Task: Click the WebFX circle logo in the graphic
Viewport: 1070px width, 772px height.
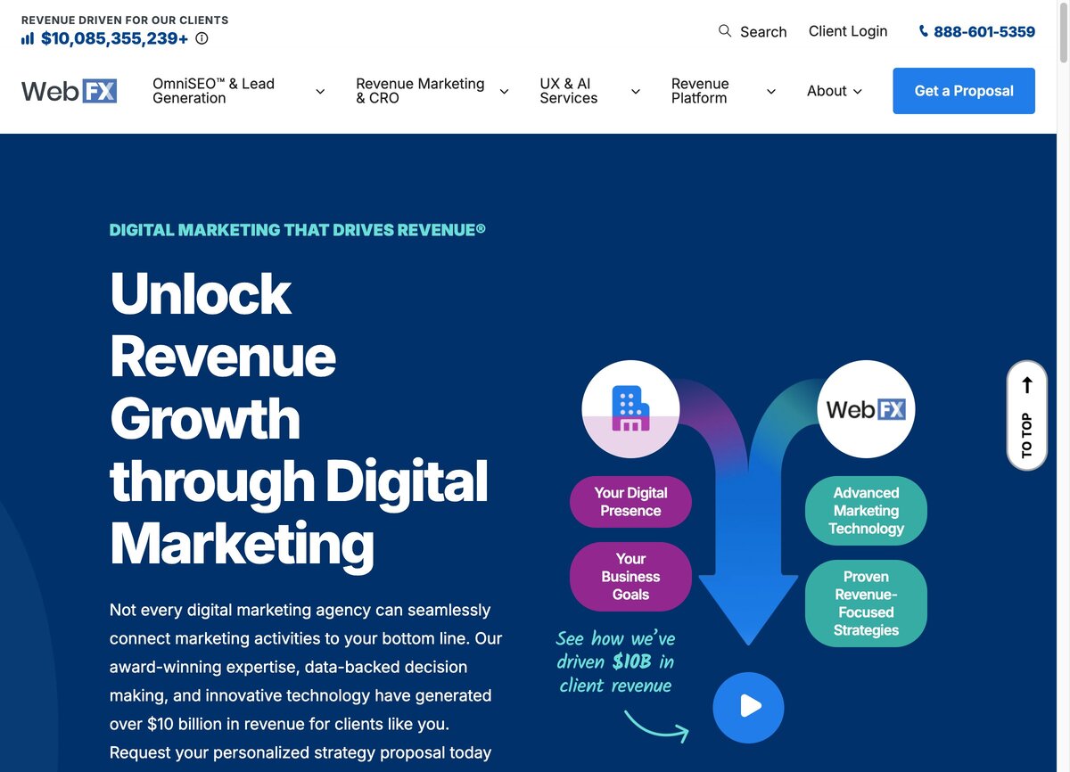Action: pos(866,409)
